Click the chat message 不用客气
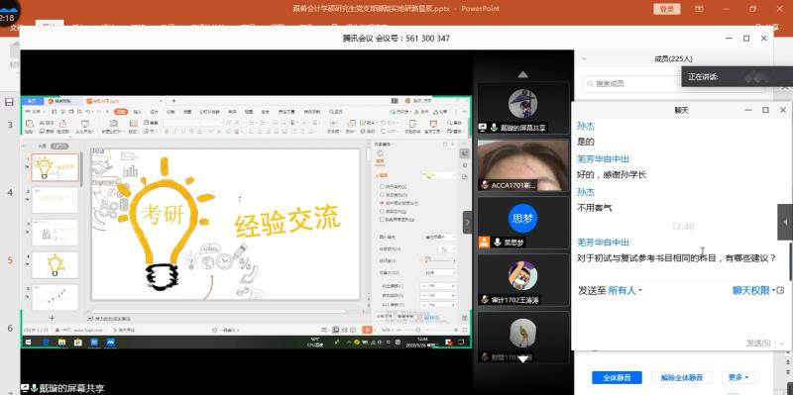Viewport: 793px width, 395px height. 595,208
